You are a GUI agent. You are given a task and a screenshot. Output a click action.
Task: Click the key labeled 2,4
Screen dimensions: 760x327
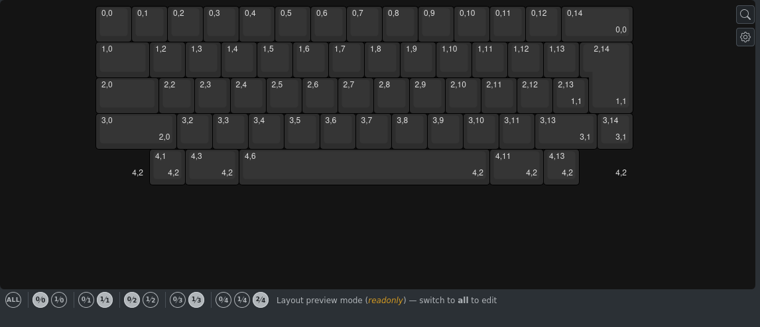tap(248, 95)
